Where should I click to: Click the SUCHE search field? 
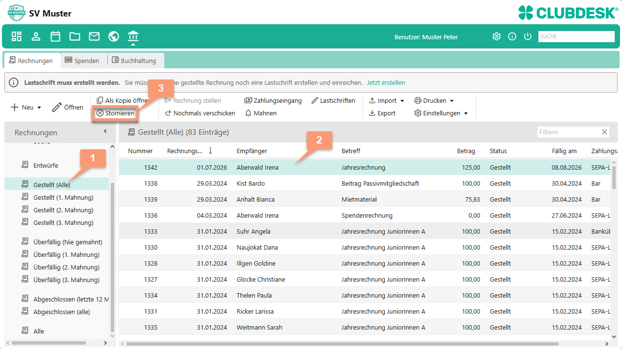576,36
